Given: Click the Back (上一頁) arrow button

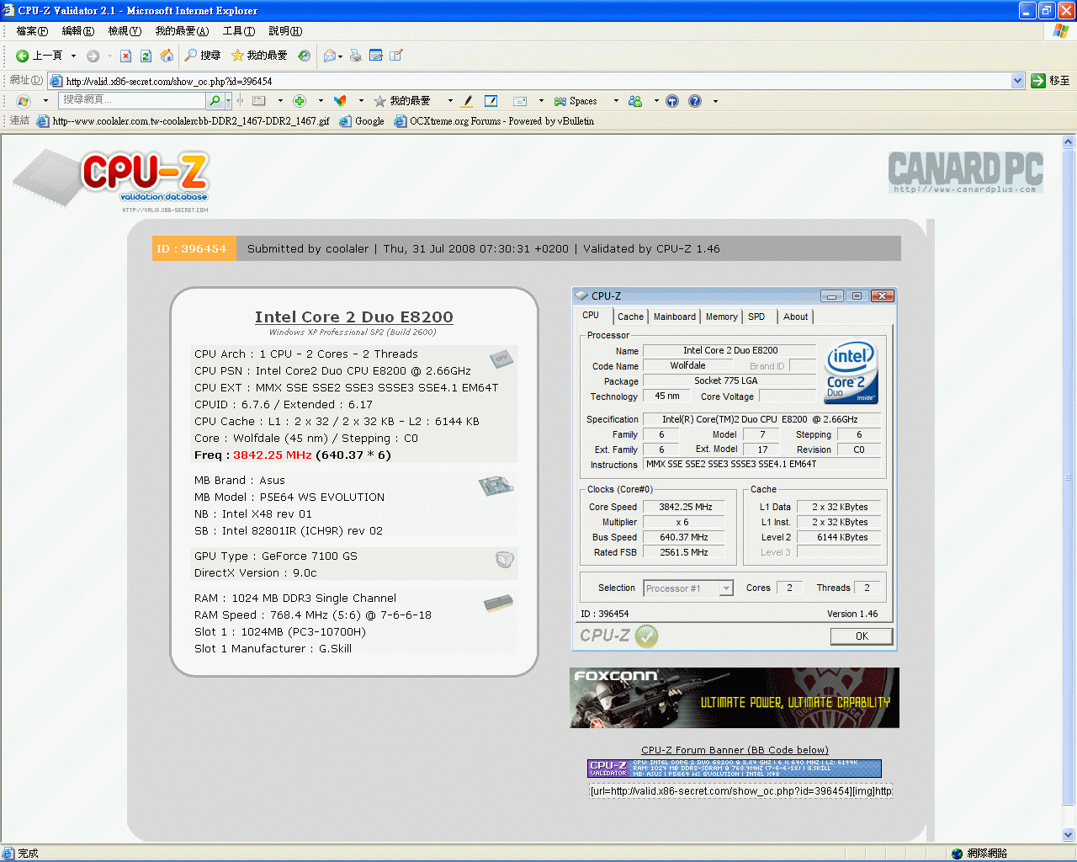Looking at the screenshot, I should click(39, 56).
